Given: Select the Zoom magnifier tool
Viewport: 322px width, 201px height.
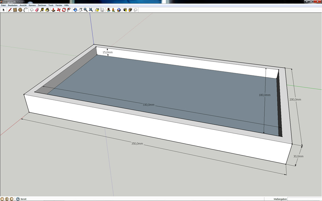Looking at the screenshot, I should (86, 10).
